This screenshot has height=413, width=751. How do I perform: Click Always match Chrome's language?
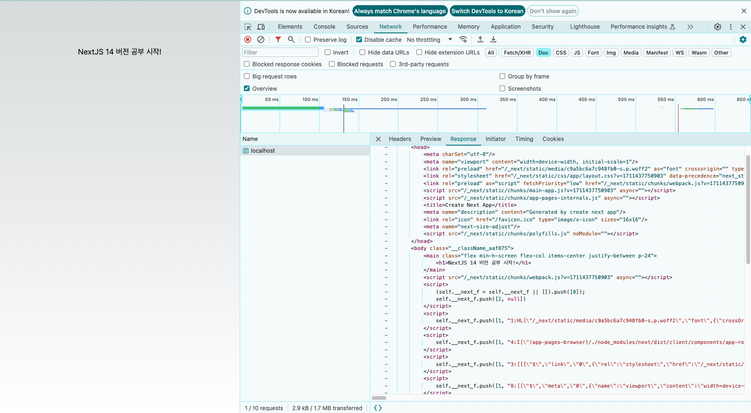click(x=400, y=11)
